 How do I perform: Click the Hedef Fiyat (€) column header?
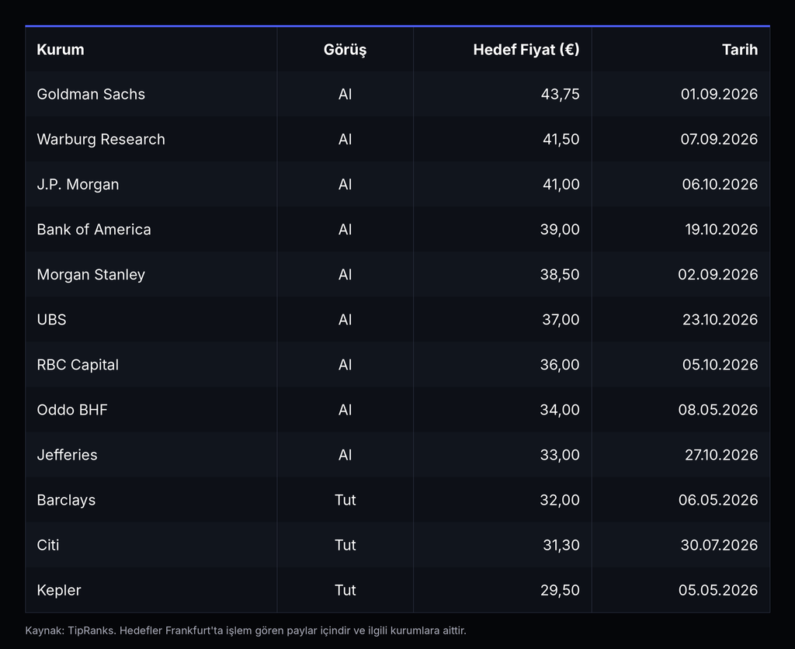tap(526, 50)
